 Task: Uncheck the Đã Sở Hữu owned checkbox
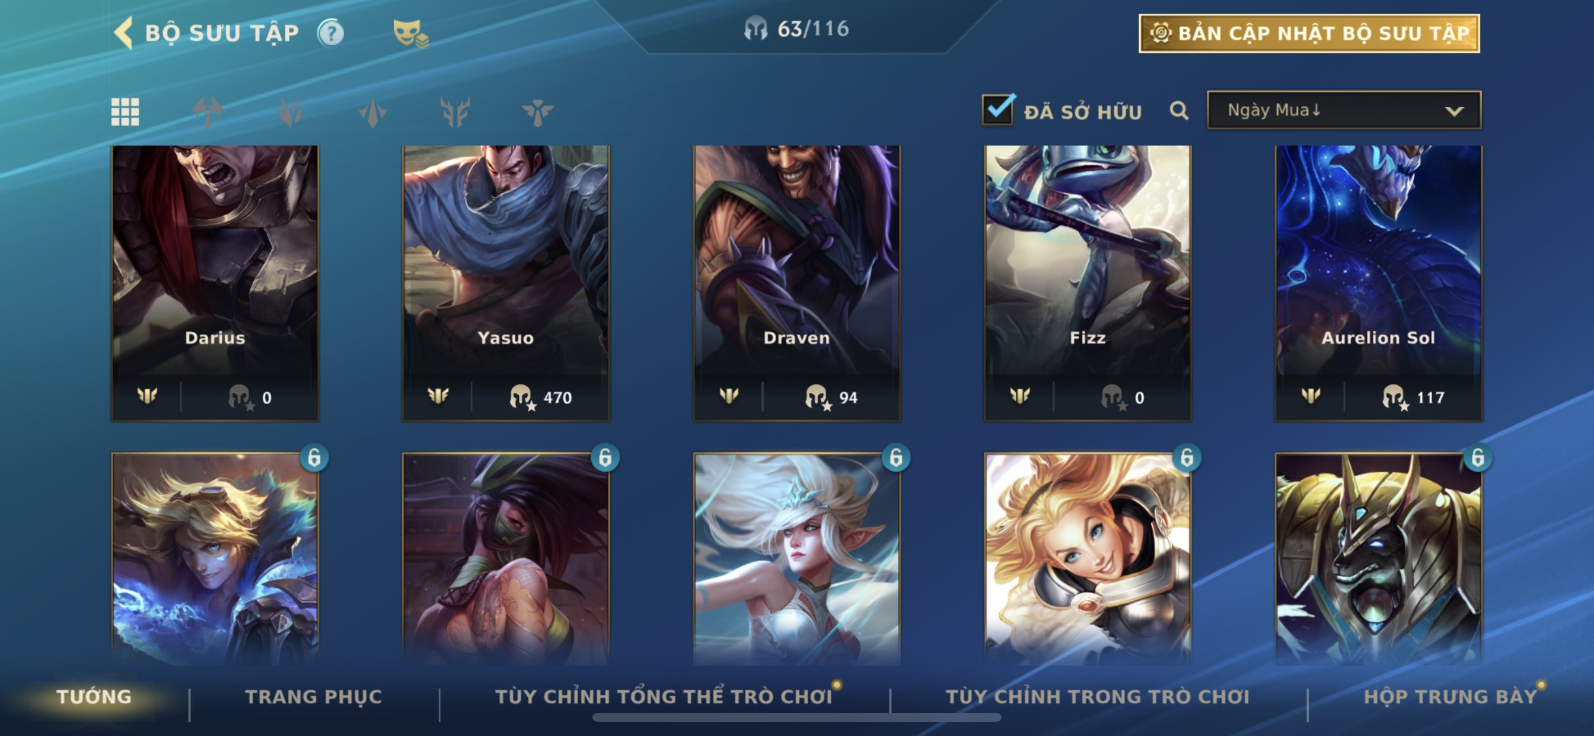(x=997, y=110)
